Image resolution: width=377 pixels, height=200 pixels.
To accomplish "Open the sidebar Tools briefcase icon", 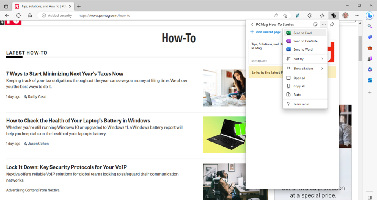I will pyautogui.click(x=370, y=48).
